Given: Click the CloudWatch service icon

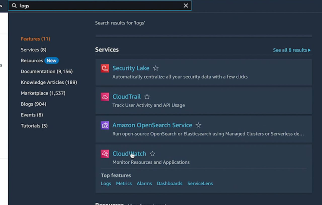Looking at the screenshot, I should [105, 154].
